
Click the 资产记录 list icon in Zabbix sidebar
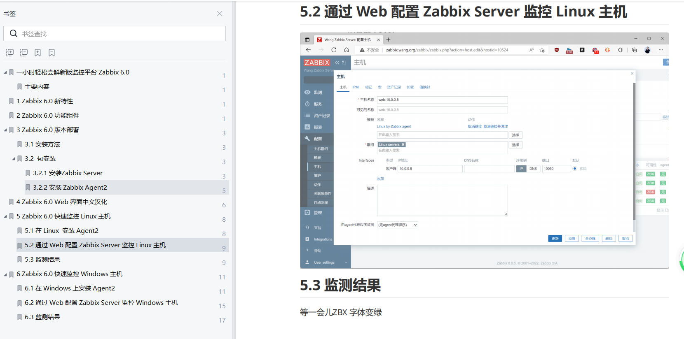click(x=307, y=116)
